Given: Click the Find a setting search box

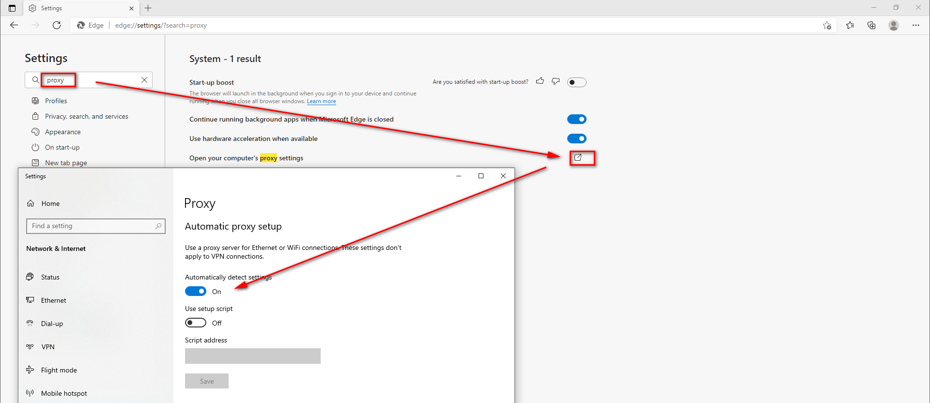Looking at the screenshot, I should pos(96,226).
